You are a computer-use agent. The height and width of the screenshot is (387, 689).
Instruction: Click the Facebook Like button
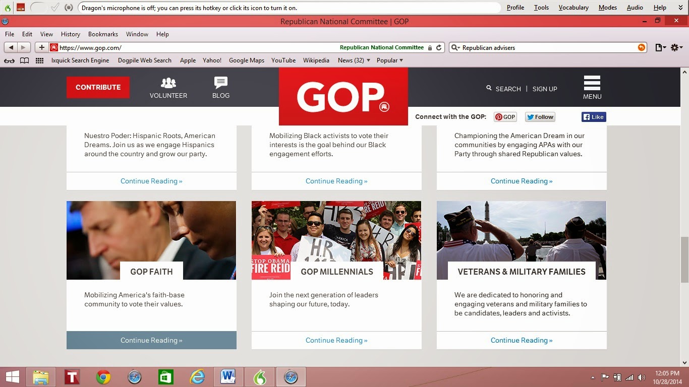pyautogui.click(x=594, y=117)
